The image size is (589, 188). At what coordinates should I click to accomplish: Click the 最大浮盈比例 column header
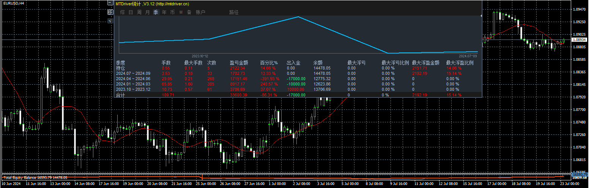(460, 63)
